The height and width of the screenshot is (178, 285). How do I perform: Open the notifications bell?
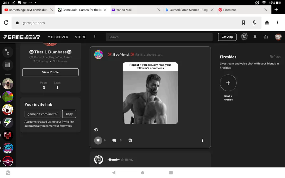click(255, 37)
